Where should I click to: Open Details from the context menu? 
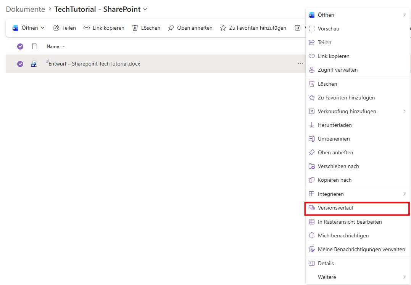pos(358,263)
